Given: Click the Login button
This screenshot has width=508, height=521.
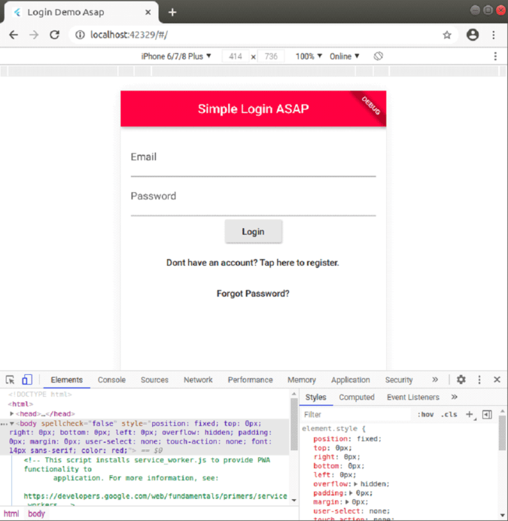Looking at the screenshot, I should coord(253,231).
